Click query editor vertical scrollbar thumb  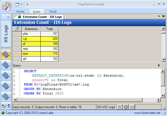coord(163,80)
